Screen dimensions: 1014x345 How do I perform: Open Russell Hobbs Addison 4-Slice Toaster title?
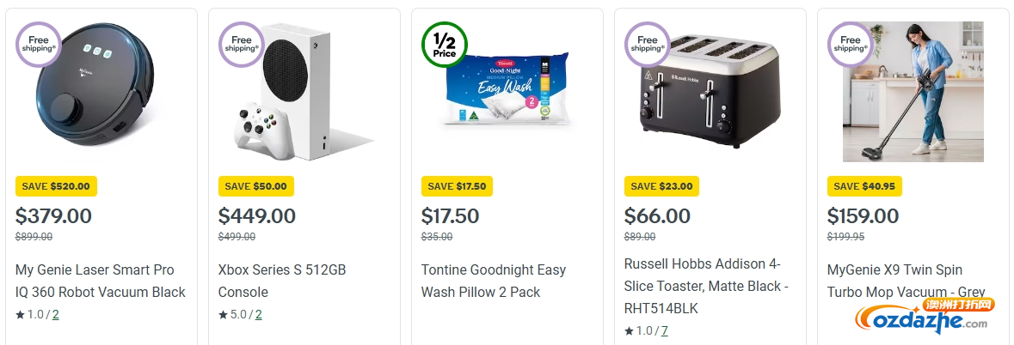coord(706,287)
